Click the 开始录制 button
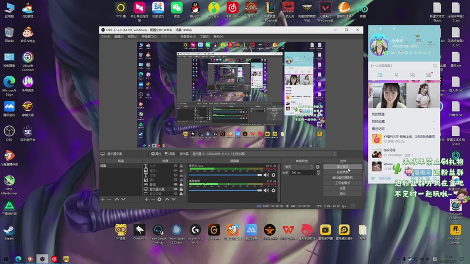The height and width of the screenshot is (264, 470). pos(343,172)
